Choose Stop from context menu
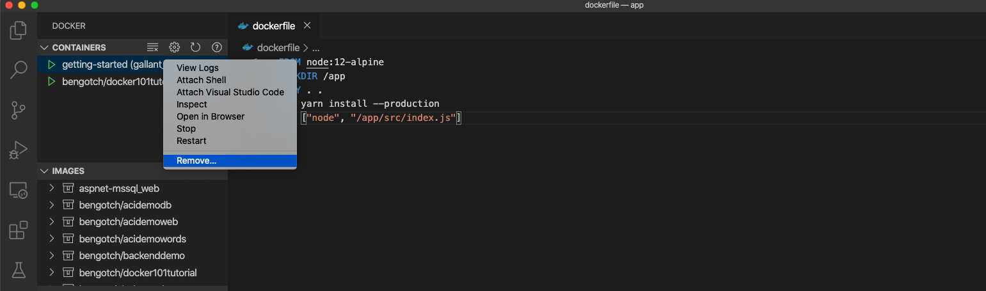Image resolution: width=986 pixels, height=291 pixels. (x=230, y=129)
